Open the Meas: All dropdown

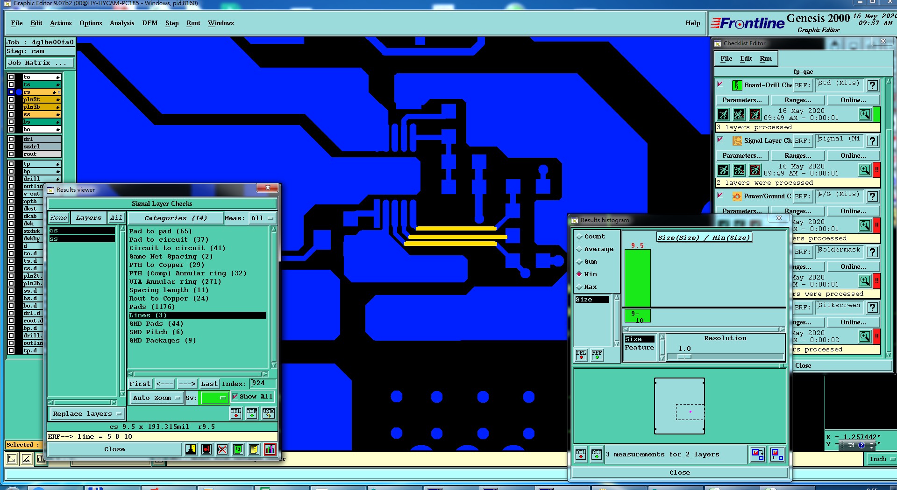click(263, 218)
